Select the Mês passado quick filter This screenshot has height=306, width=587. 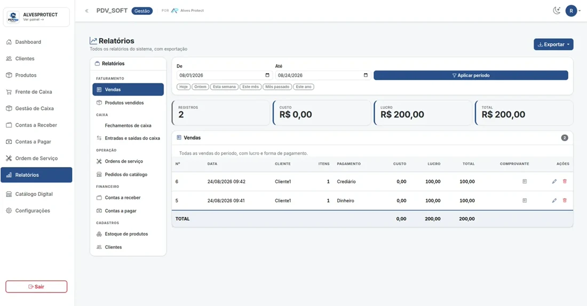point(277,87)
